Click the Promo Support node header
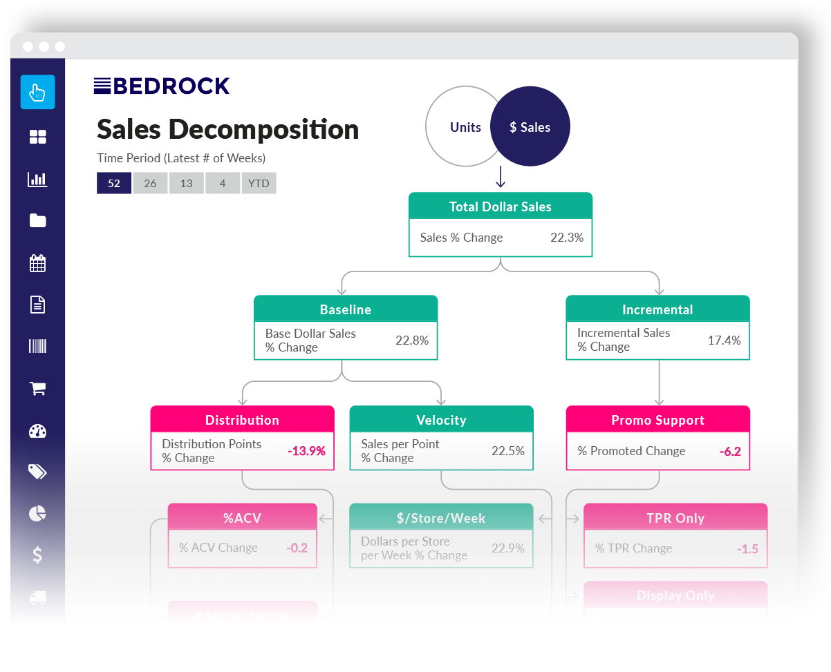Viewport: 831px width, 672px height. click(657, 419)
